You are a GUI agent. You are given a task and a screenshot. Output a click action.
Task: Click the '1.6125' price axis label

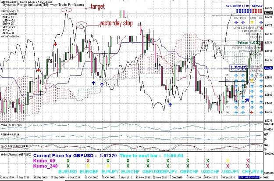click(269, 25)
